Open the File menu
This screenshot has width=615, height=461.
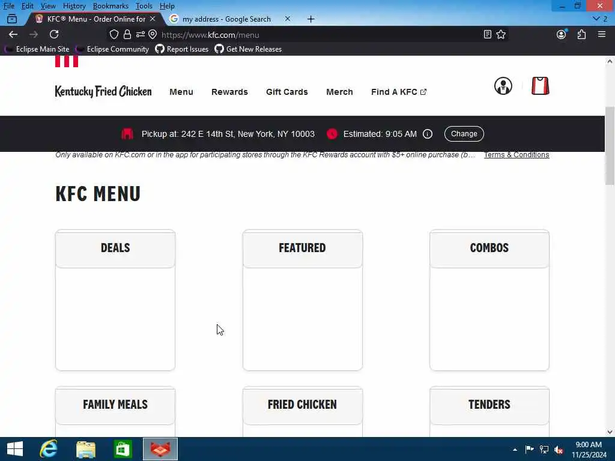point(8,6)
